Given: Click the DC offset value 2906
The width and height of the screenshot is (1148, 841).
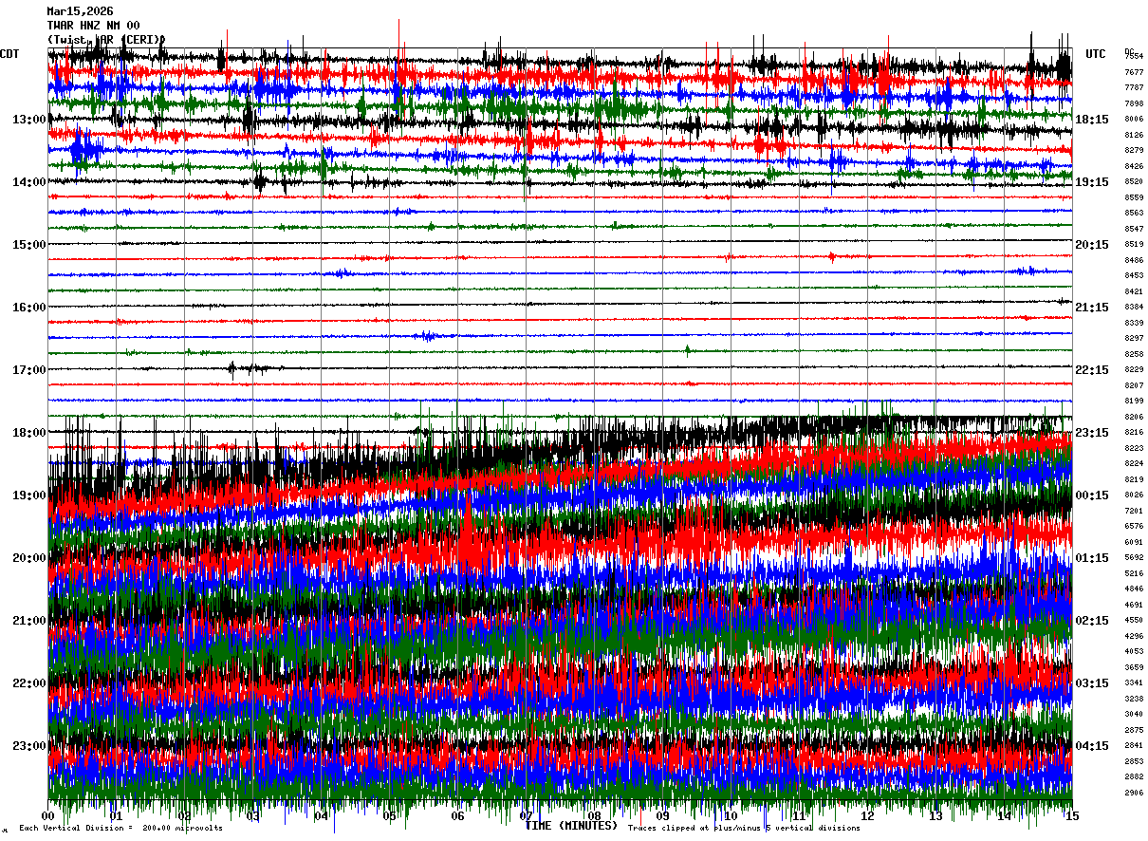Looking at the screenshot, I should click(1134, 793).
